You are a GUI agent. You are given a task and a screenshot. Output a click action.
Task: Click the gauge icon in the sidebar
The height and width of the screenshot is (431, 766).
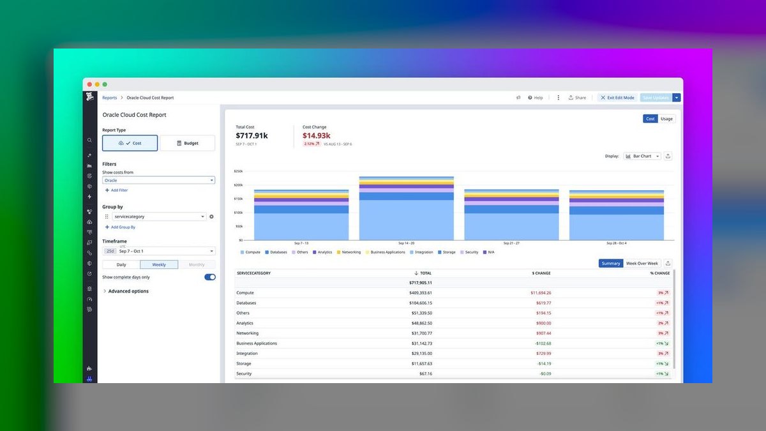pyautogui.click(x=89, y=299)
